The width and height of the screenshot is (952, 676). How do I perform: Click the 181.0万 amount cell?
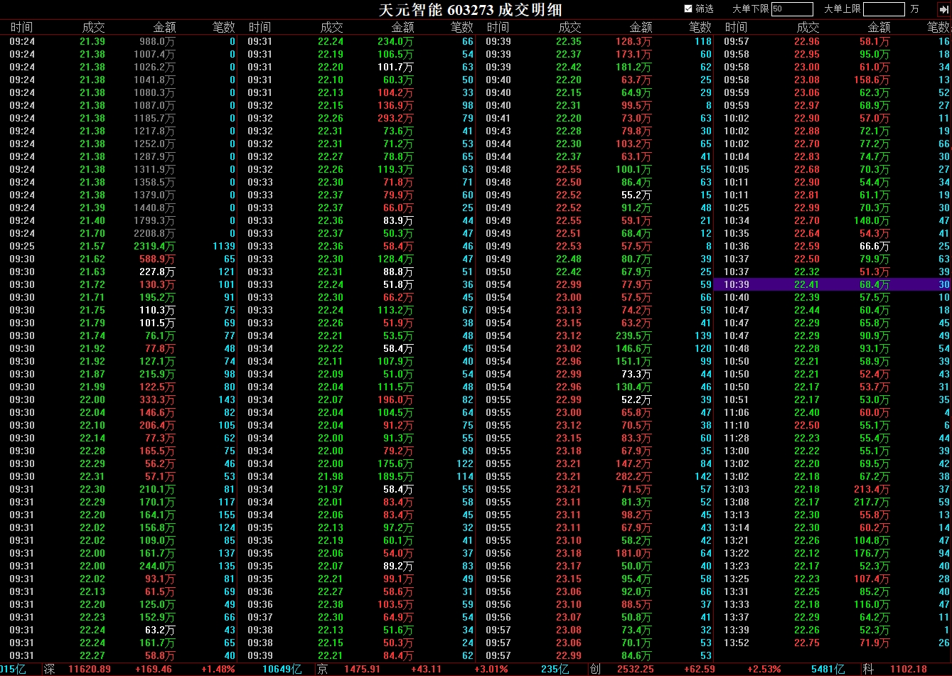[x=633, y=553]
